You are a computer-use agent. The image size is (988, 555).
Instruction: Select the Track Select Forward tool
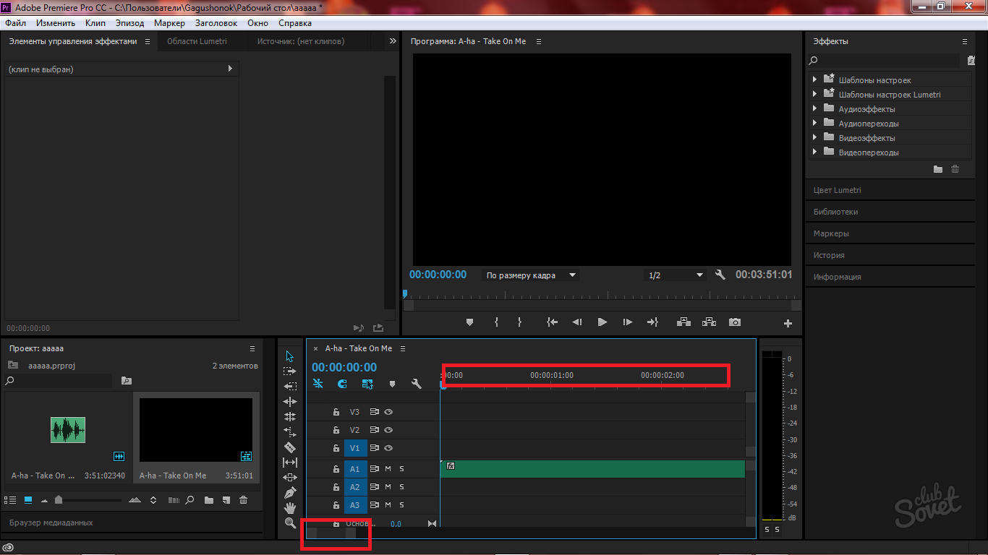pos(290,371)
